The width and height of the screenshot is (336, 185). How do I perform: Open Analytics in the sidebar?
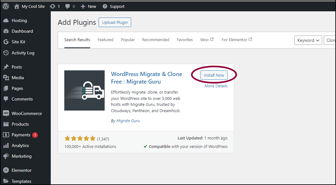point(20,145)
